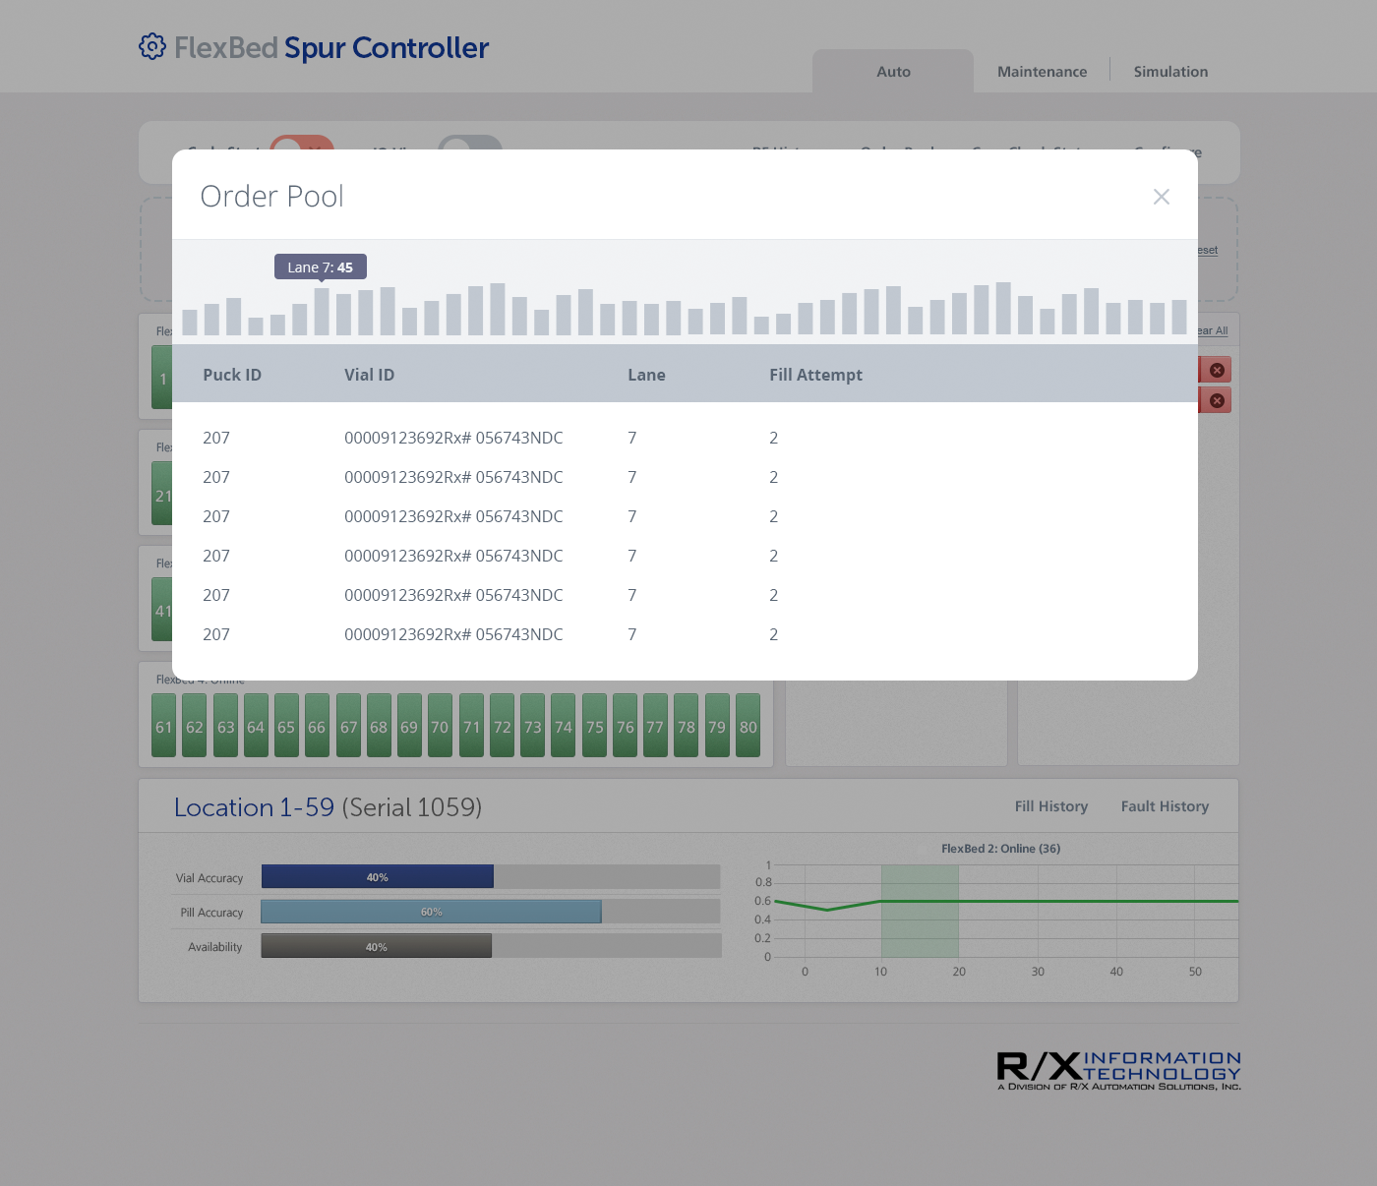
Task: Select location 69 cell
Action: click(x=409, y=726)
